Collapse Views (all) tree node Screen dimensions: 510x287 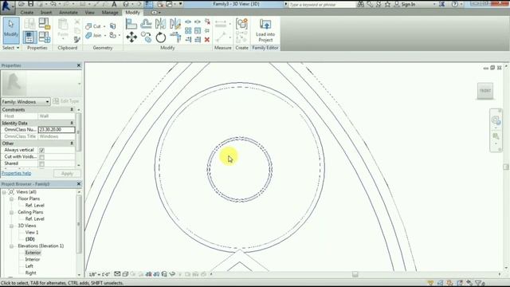4,192
